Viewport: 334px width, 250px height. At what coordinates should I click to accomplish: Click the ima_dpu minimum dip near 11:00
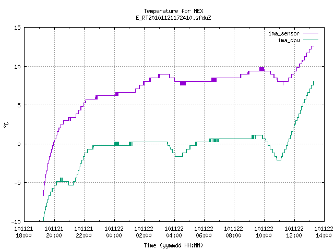[x=279, y=160]
